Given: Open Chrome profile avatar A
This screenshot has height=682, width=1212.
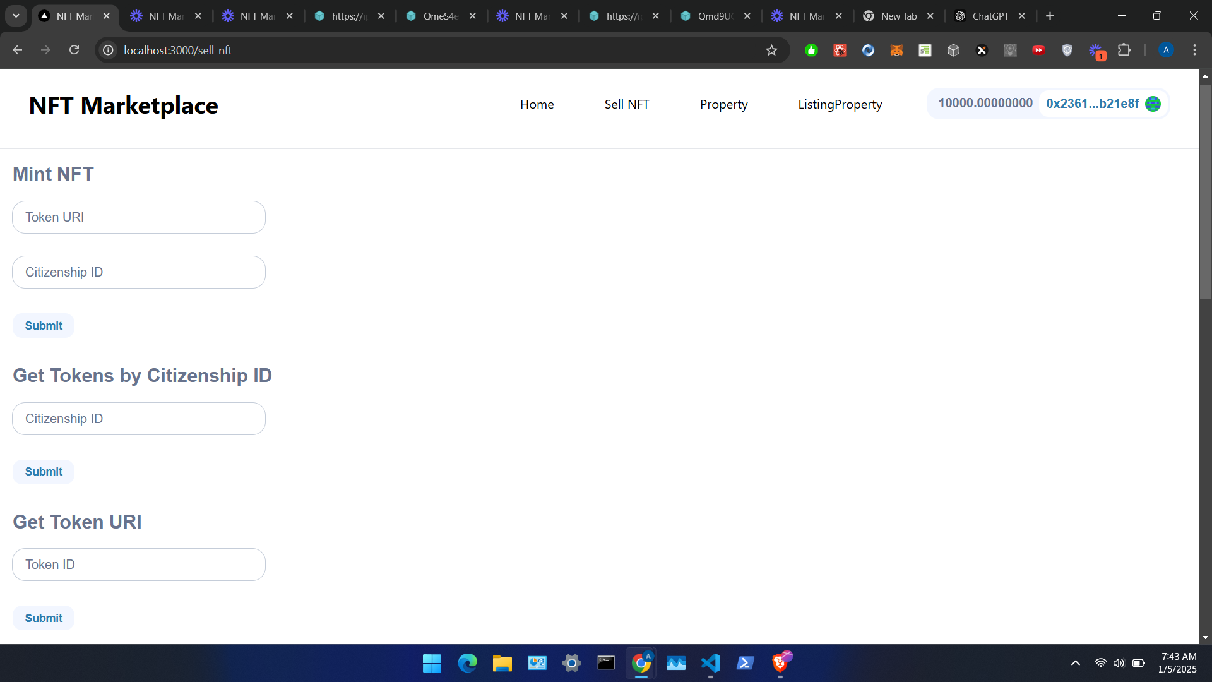Looking at the screenshot, I should click(1166, 50).
